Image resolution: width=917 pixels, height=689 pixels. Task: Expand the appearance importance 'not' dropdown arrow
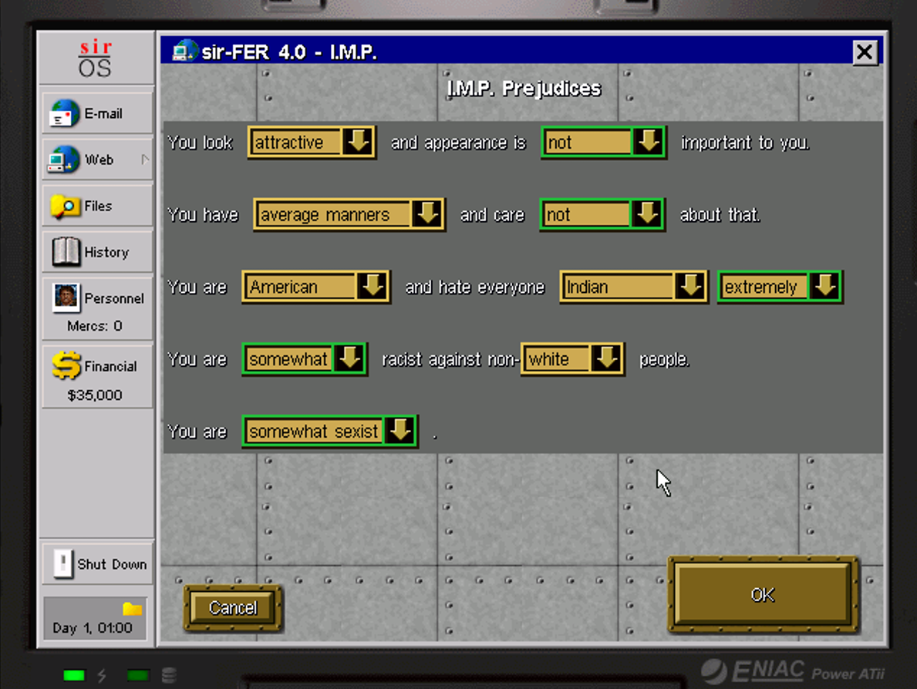coord(649,142)
